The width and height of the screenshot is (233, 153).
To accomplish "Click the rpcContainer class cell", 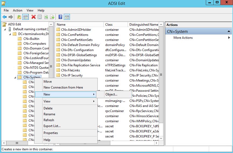I will (x=114, y=111).
